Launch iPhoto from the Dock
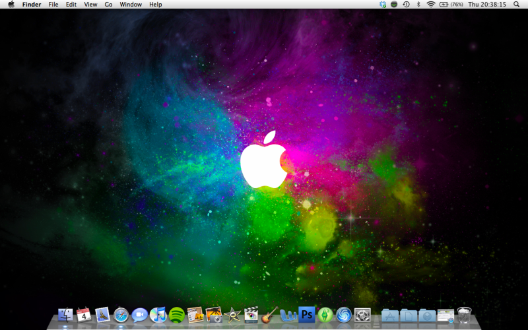This screenshot has width=528, height=330. coord(214,315)
